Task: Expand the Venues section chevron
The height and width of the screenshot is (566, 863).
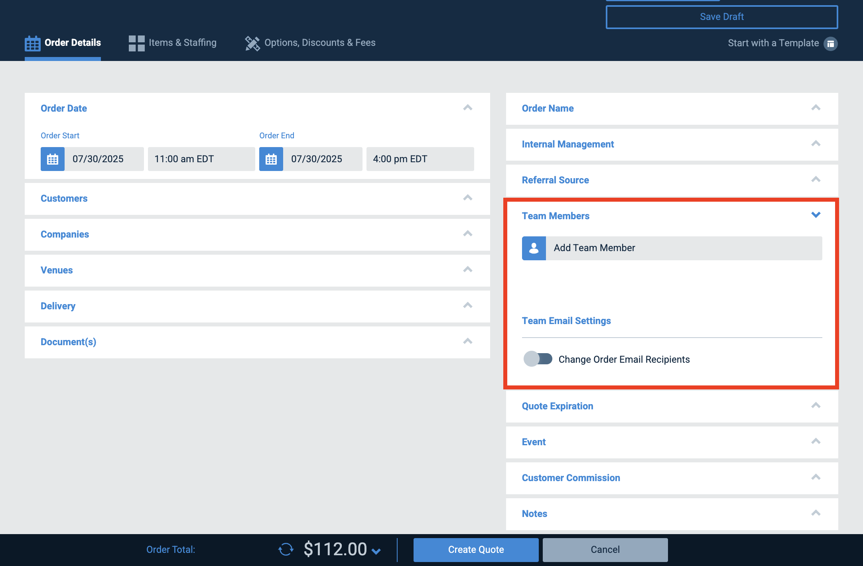Action: click(x=468, y=269)
